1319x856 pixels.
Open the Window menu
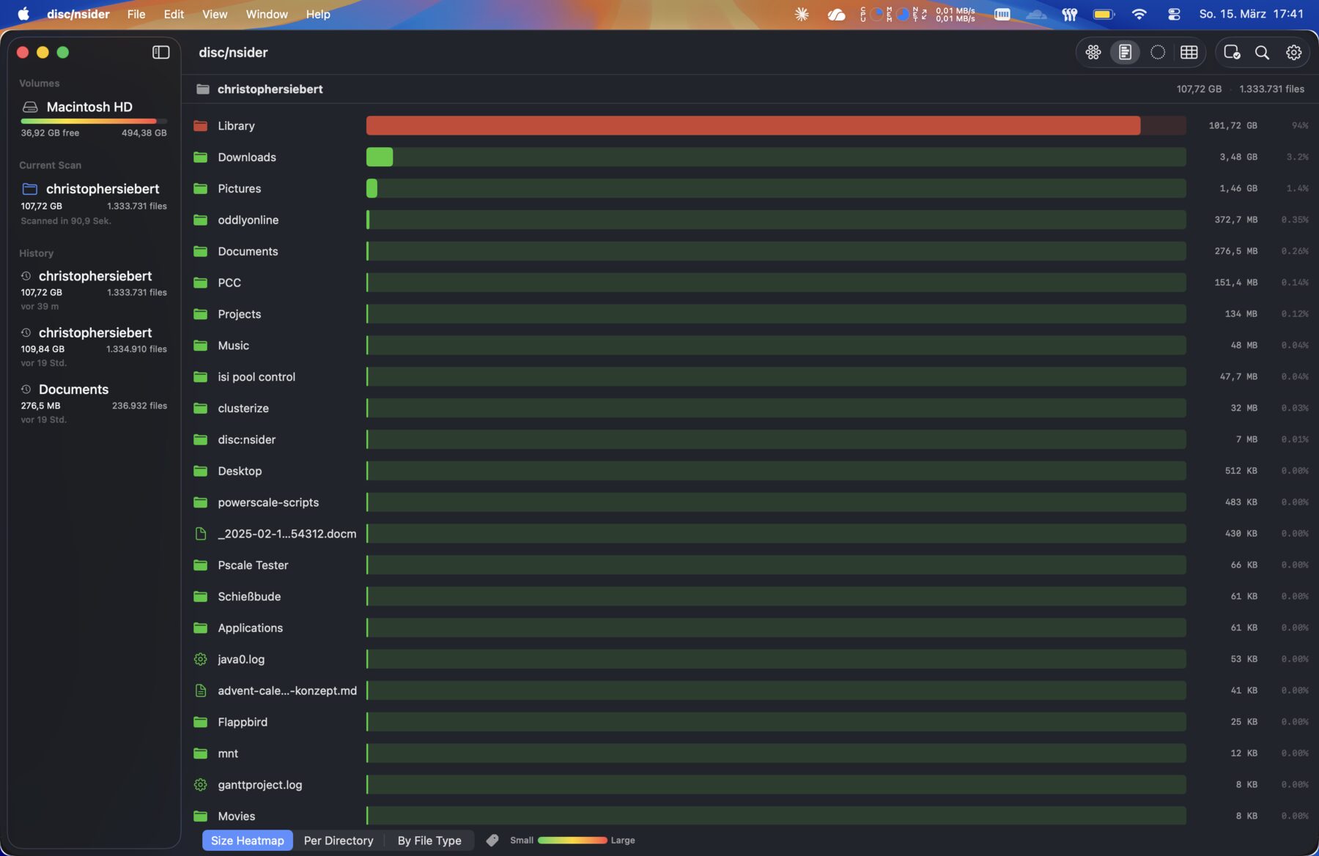click(267, 14)
